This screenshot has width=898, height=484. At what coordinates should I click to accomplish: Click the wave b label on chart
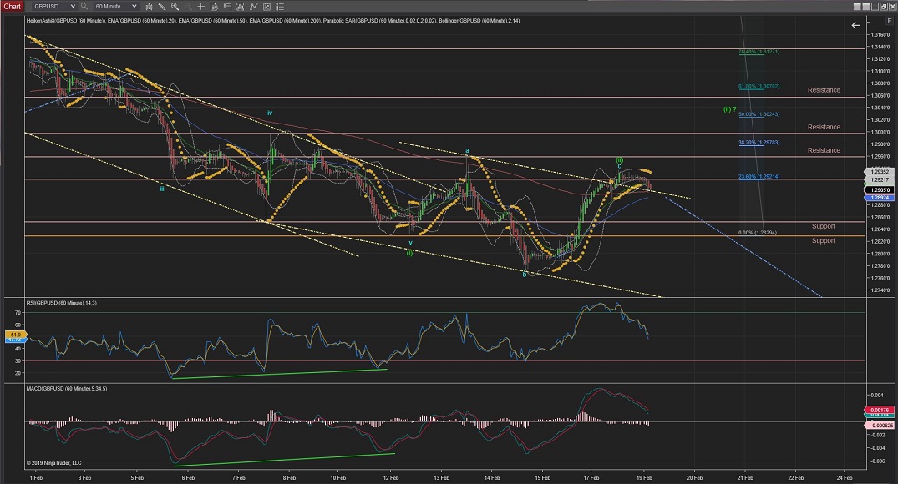(525, 275)
